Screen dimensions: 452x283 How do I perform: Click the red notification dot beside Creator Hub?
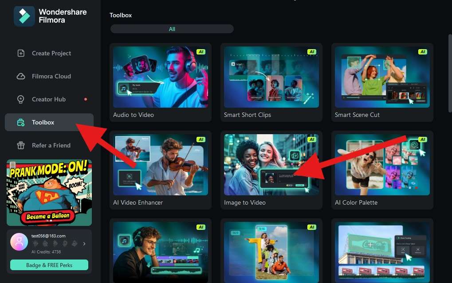click(x=85, y=99)
